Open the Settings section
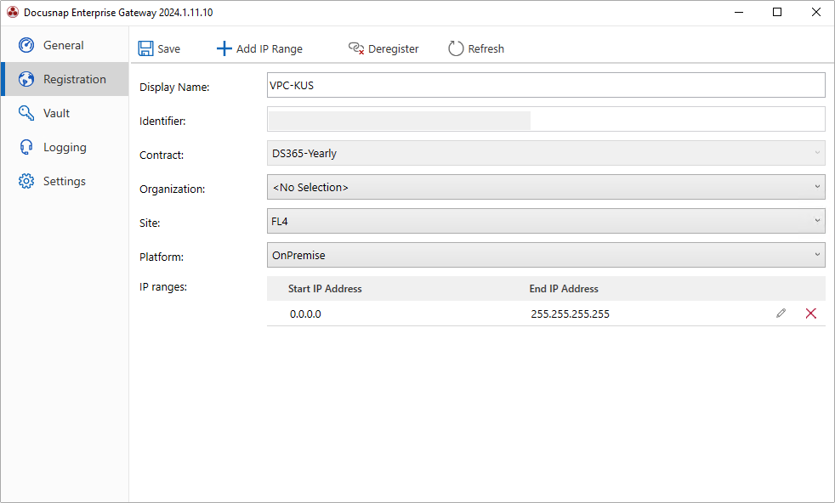835x503 pixels. pos(64,182)
